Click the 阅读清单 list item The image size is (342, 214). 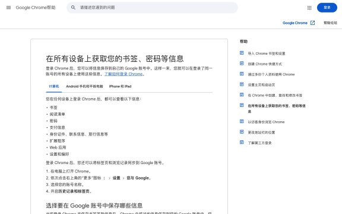[57, 114]
